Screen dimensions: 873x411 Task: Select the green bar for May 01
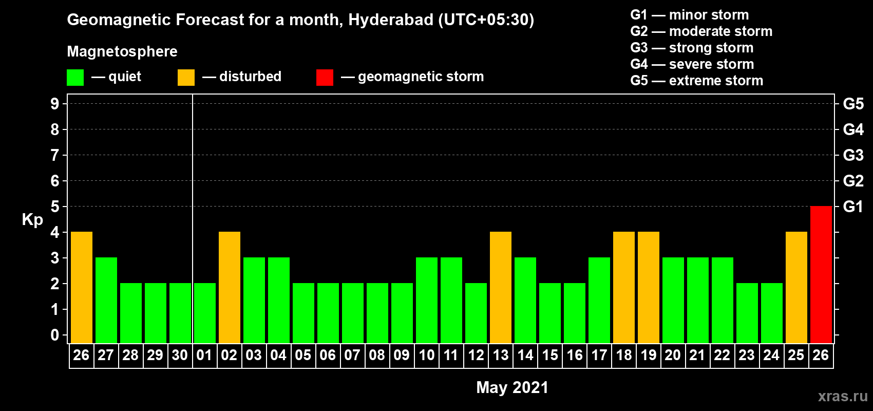(205, 313)
